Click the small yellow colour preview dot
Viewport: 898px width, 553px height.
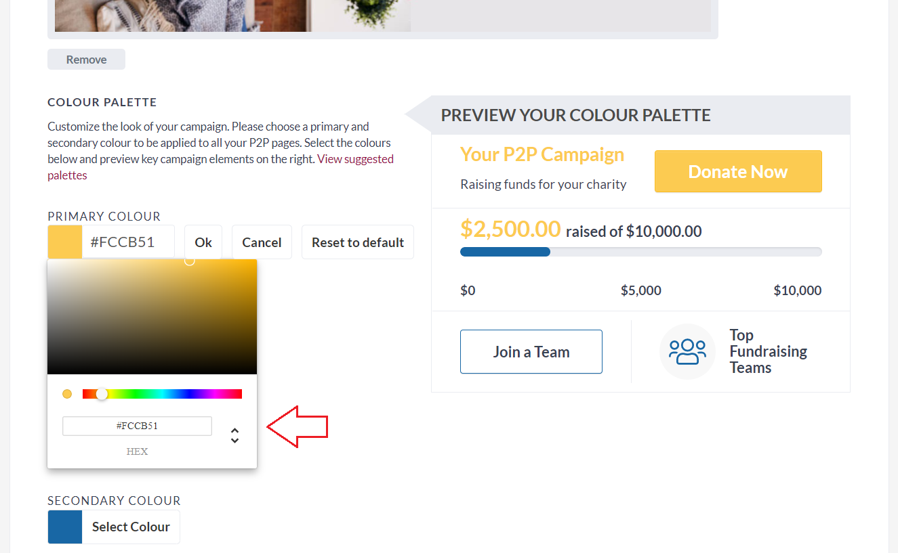[67, 394]
